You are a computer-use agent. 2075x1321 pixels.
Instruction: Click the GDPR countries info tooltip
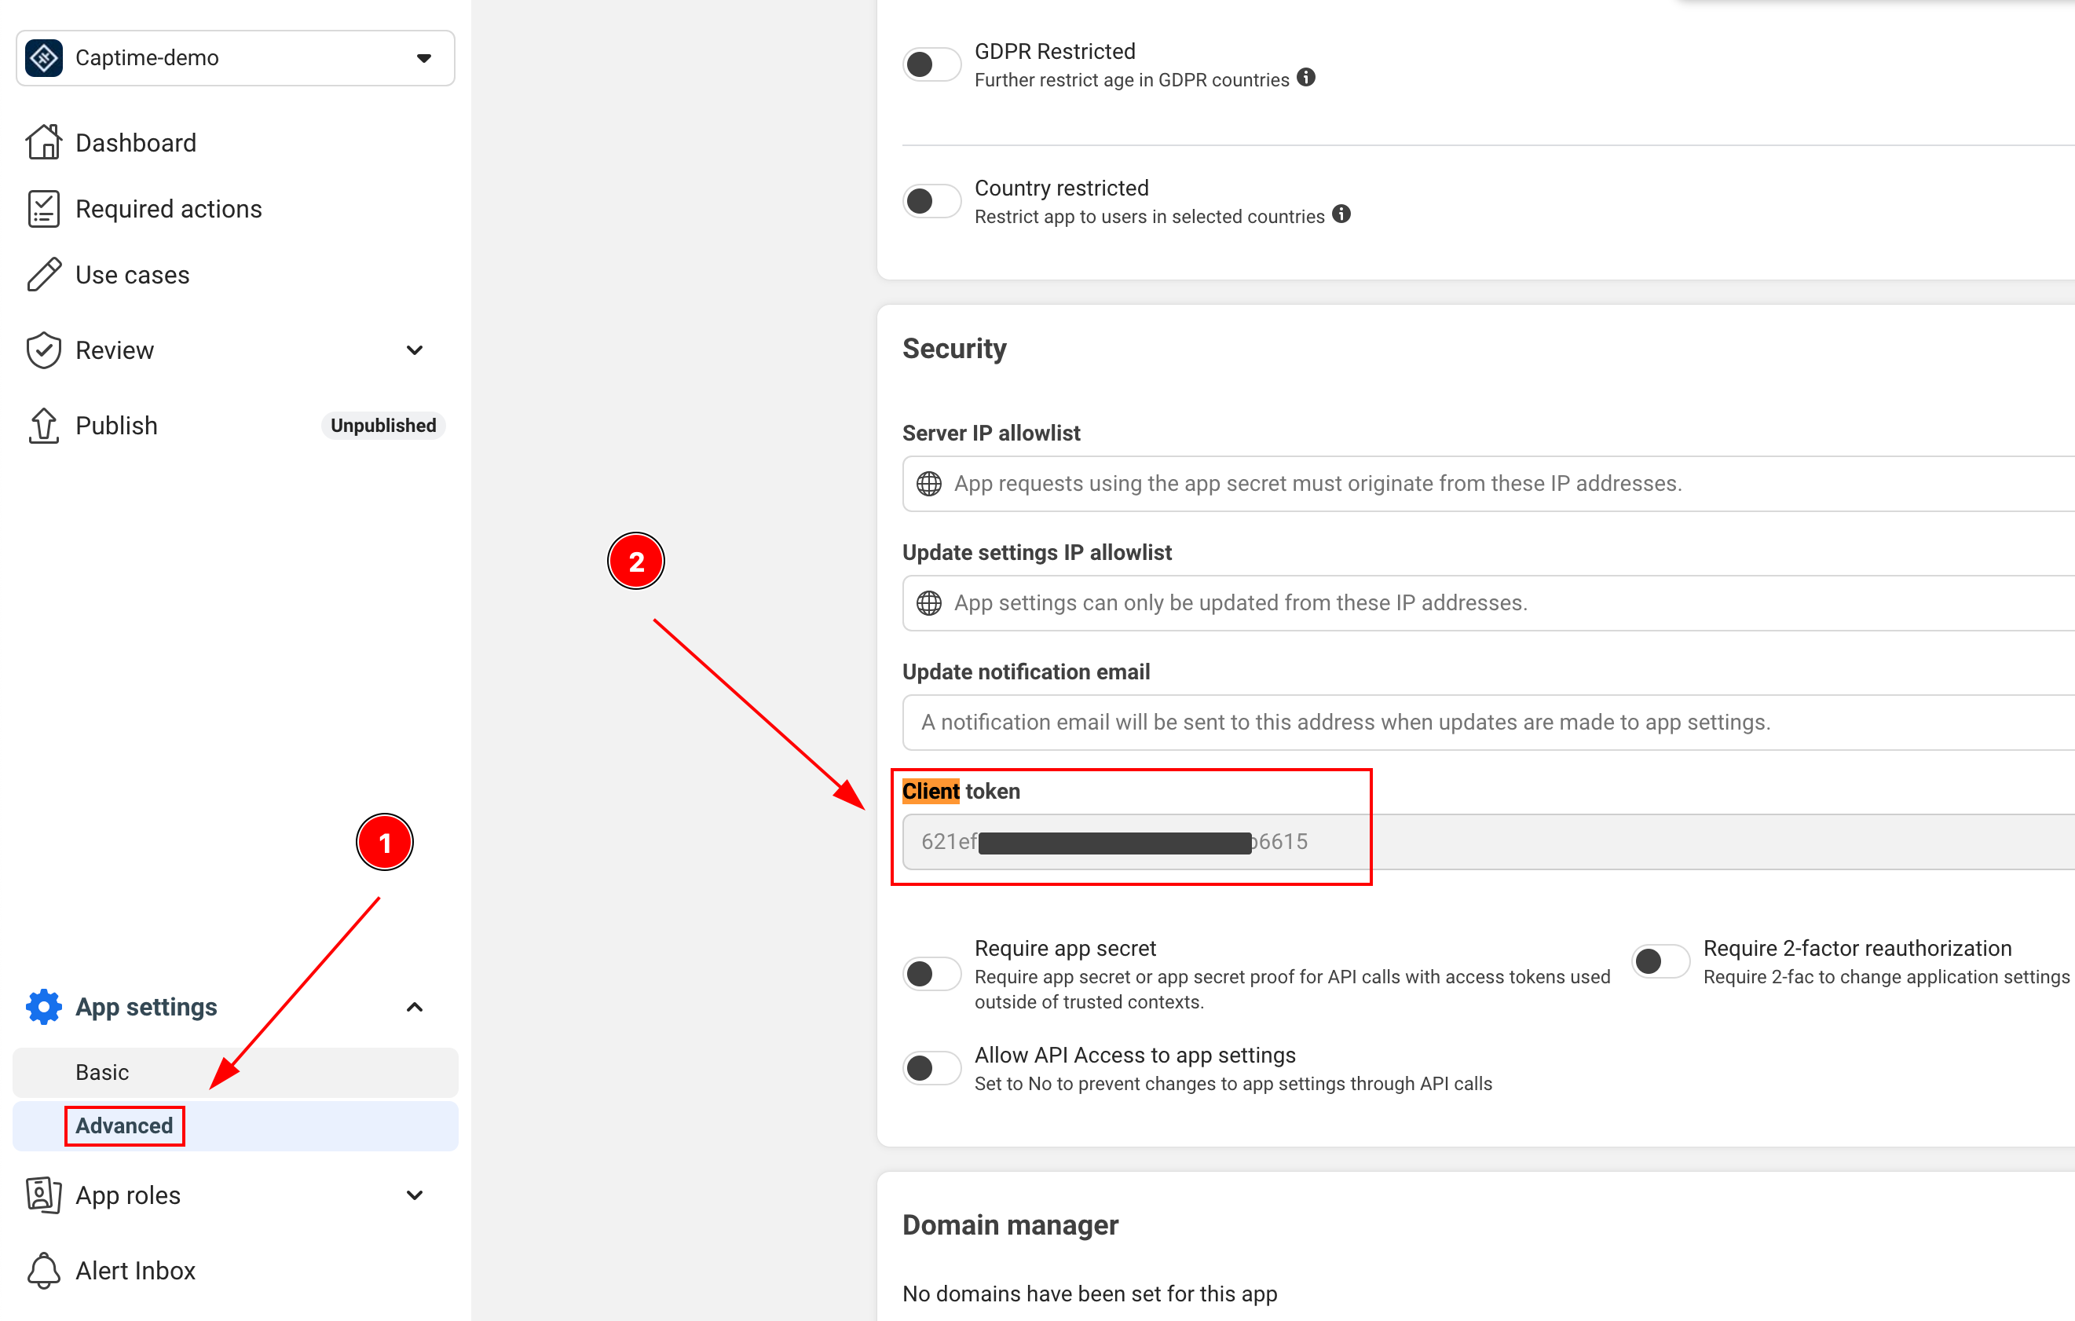coord(1305,78)
